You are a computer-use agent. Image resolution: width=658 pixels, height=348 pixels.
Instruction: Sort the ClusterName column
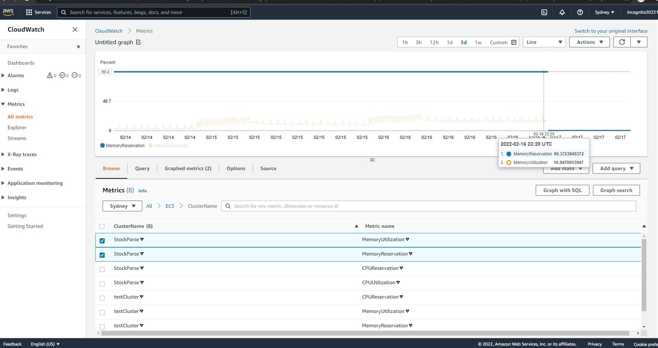pos(356,226)
